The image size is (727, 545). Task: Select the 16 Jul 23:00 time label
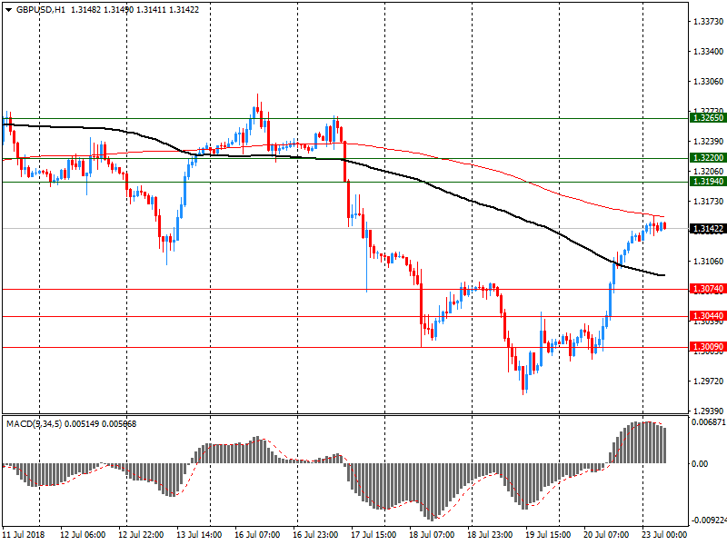(x=315, y=535)
